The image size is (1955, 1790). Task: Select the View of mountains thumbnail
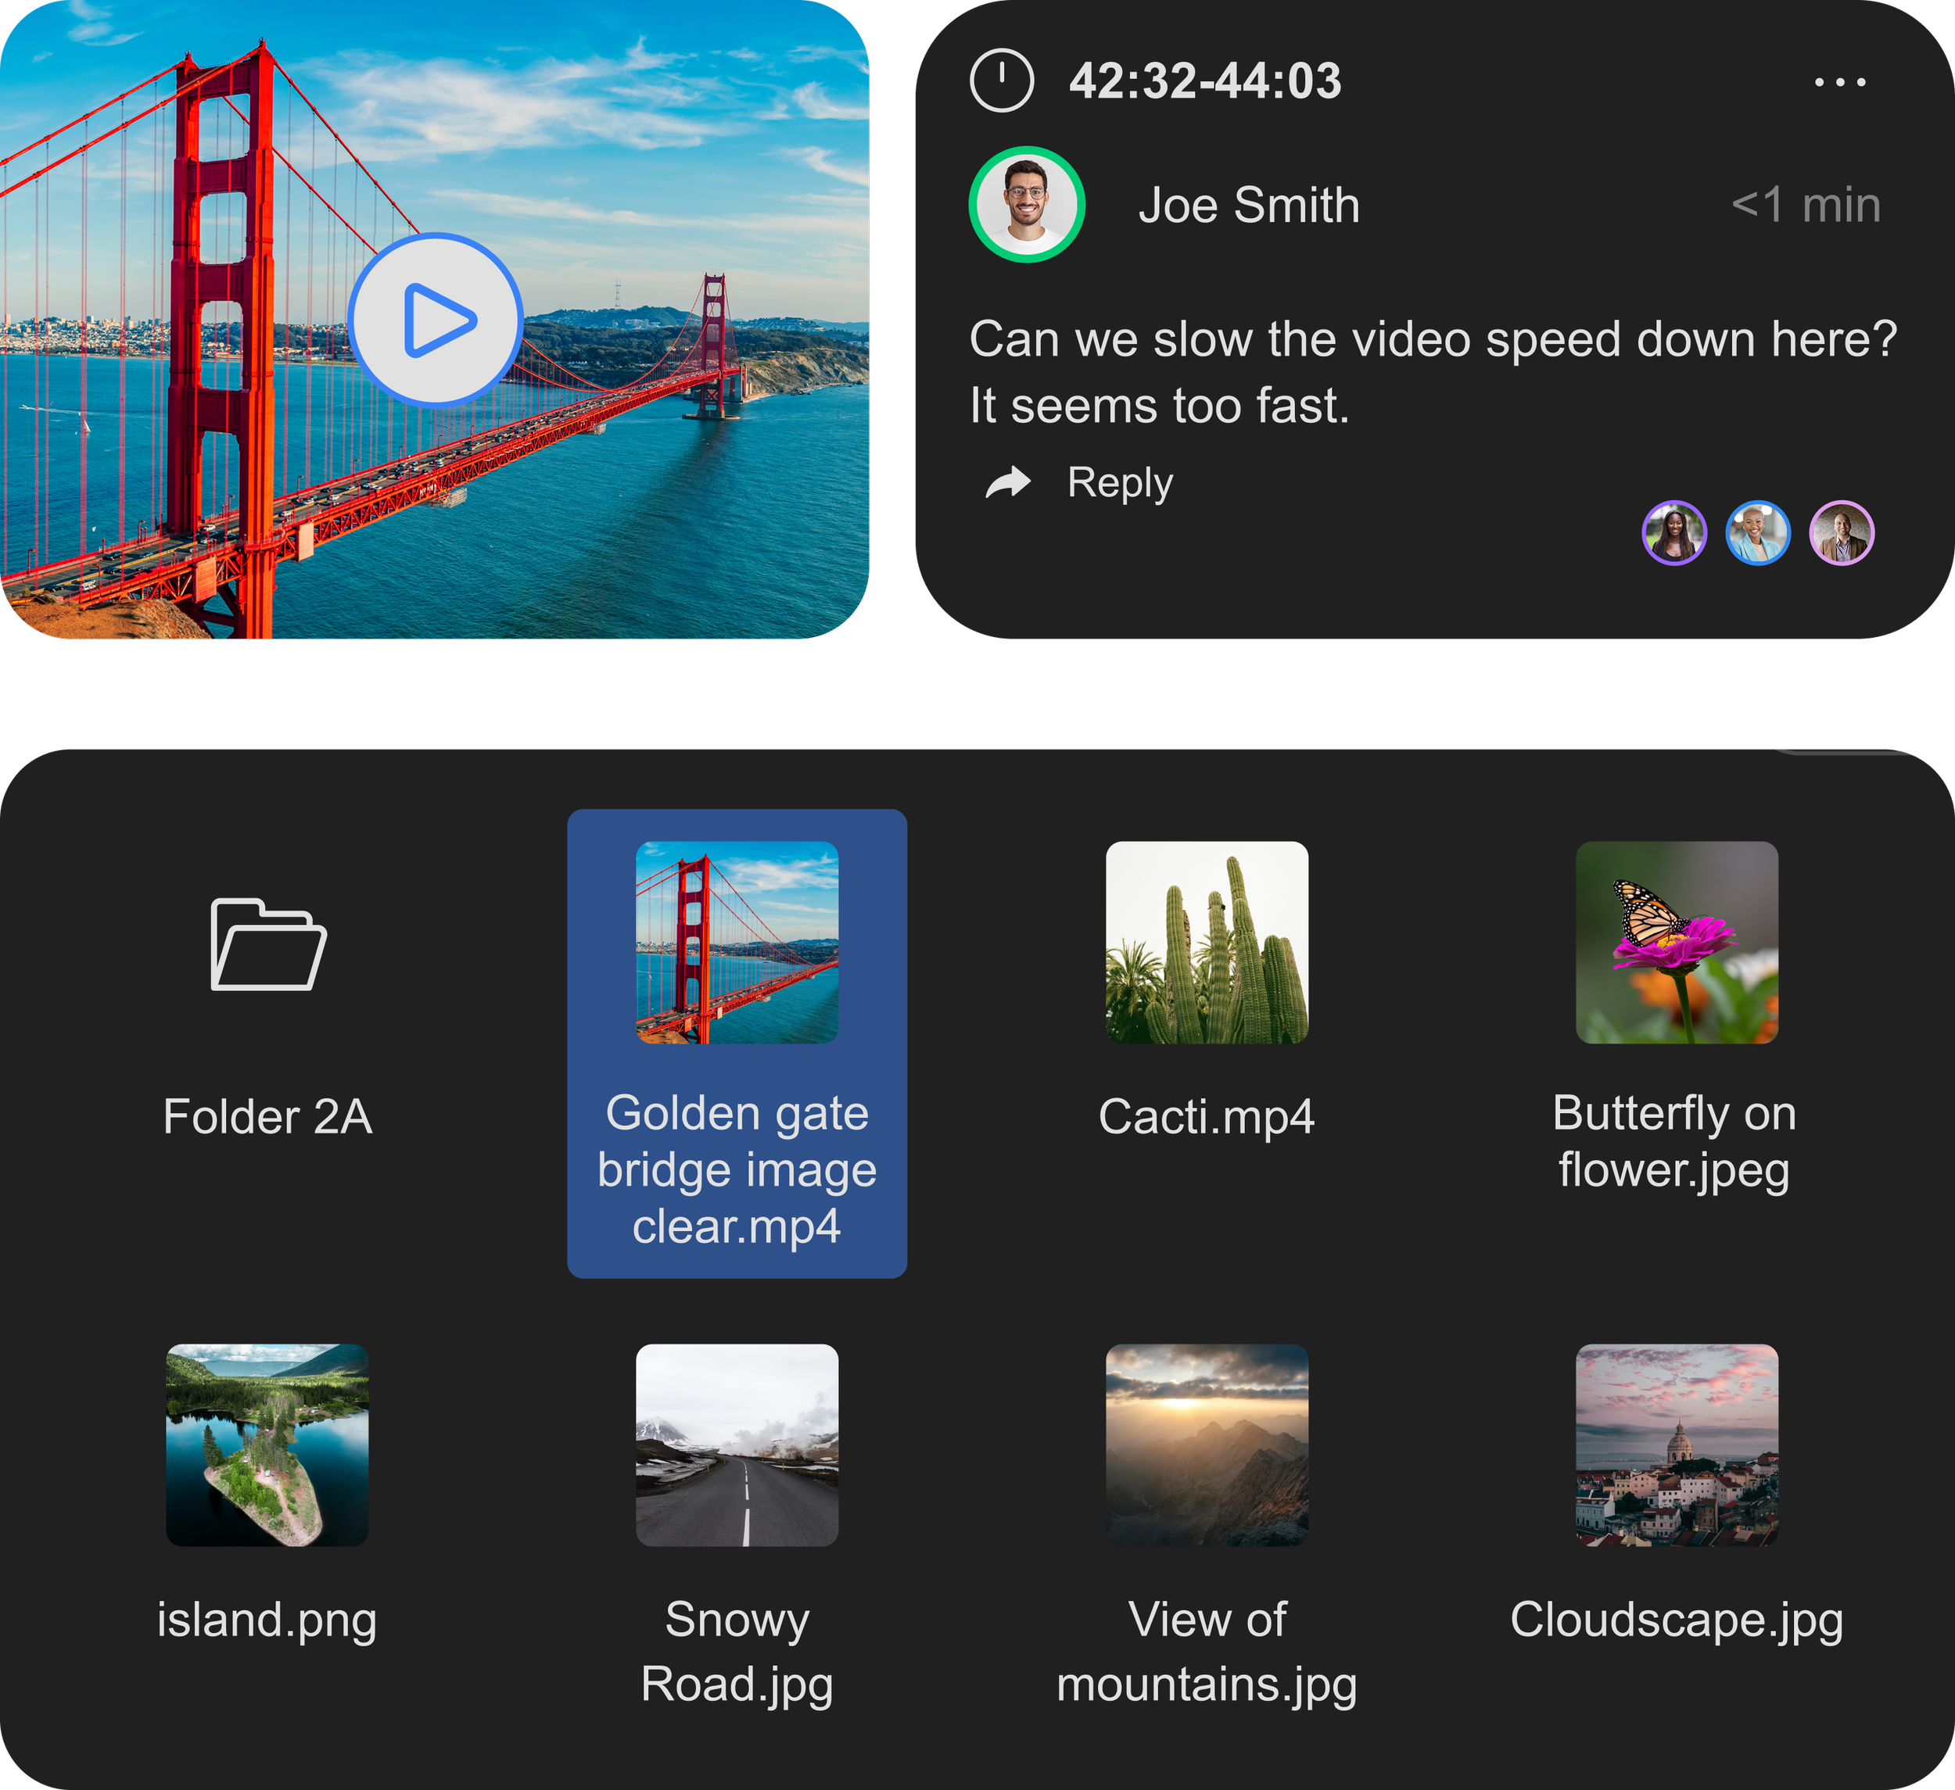[x=1207, y=1444]
